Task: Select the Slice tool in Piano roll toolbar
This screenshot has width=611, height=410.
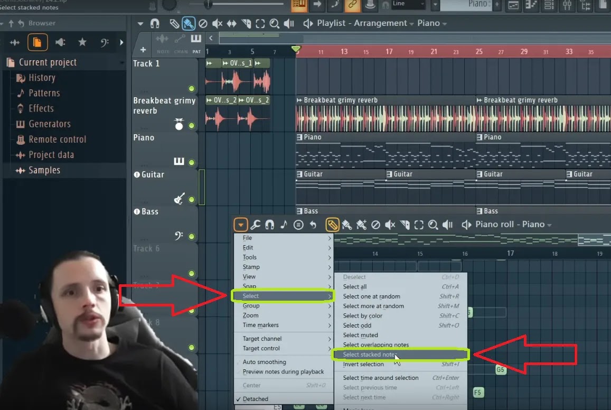Action: pyautogui.click(x=405, y=225)
